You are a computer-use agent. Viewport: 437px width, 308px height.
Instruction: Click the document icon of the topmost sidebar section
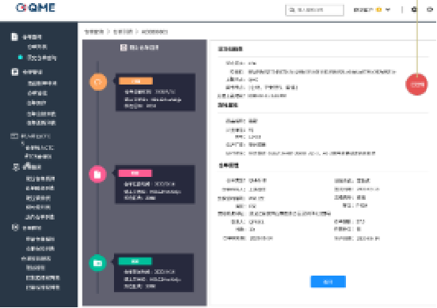click(x=14, y=36)
